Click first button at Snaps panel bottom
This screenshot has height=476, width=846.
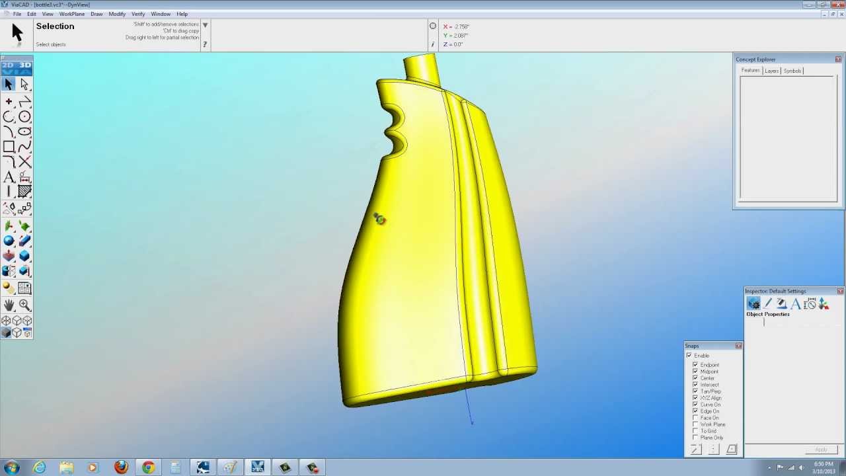pyautogui.click(x=696, y=450)
